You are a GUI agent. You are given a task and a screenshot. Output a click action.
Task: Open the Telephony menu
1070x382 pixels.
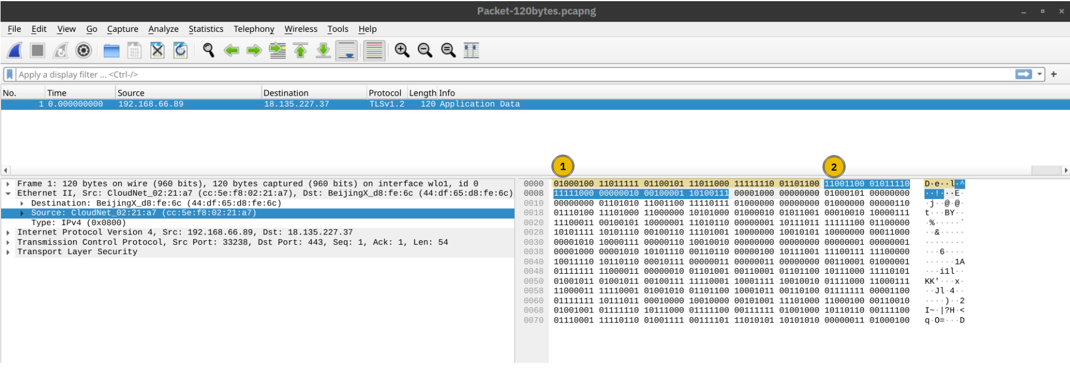click(254, 29)
